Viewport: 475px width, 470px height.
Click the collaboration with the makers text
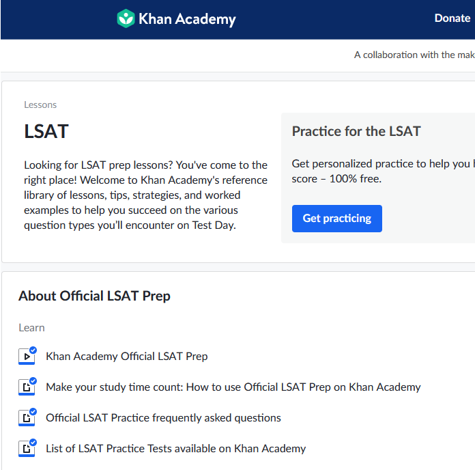[x=414, y=55]
